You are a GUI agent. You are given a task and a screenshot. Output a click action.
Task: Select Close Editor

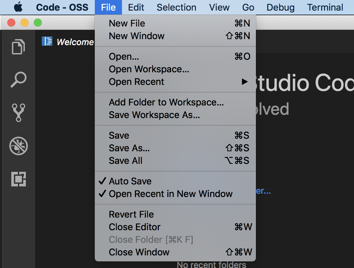point(134,227)
